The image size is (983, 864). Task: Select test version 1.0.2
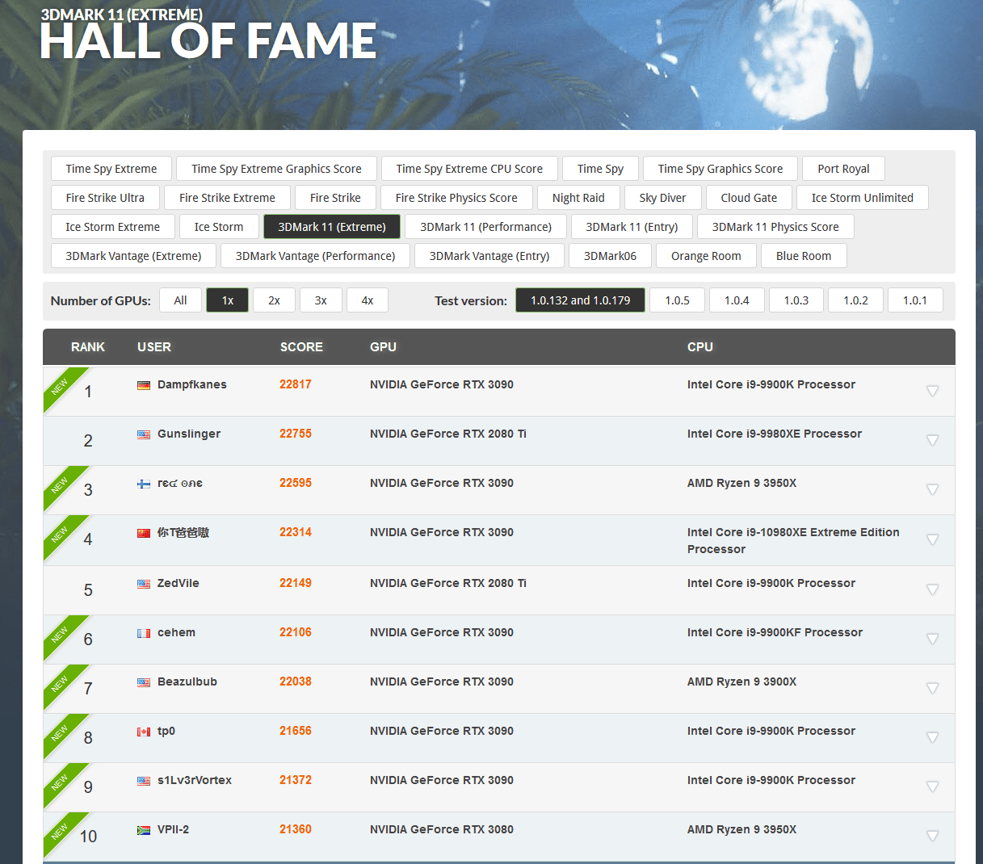tap(855, 300)
